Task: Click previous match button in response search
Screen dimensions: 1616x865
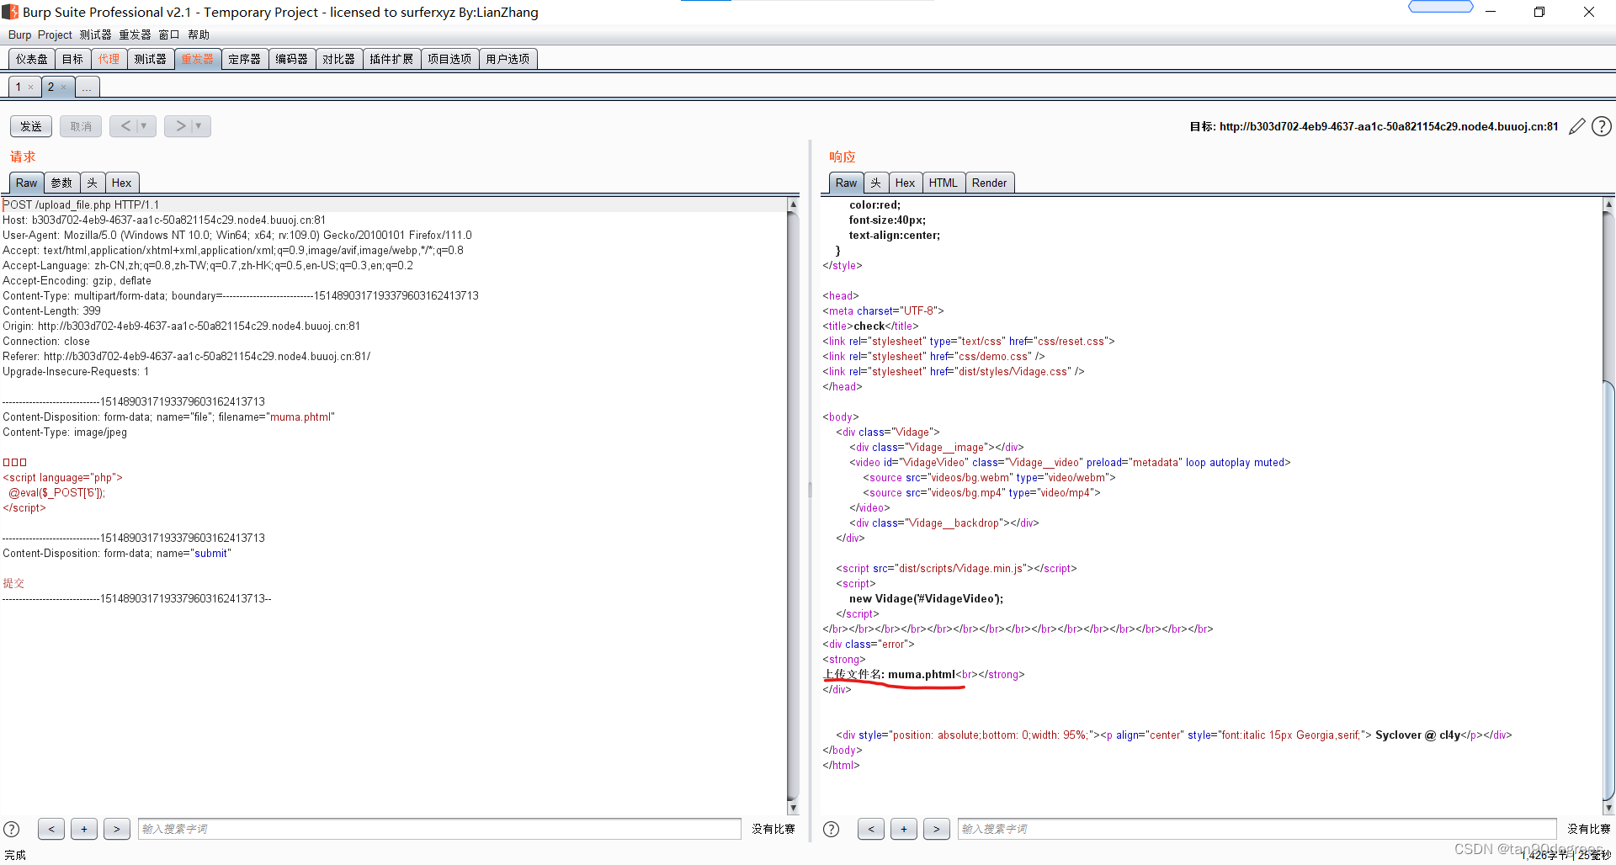Action: coord(871,829)
